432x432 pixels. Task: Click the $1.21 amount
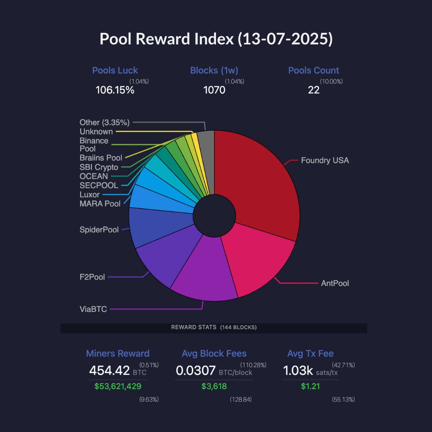[x=310, y=386]
